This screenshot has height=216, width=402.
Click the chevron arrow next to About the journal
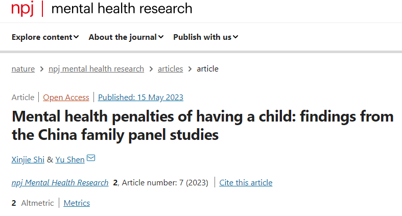(161, 37)
